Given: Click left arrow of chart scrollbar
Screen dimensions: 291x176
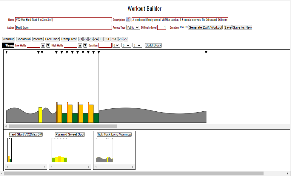Looking at the screenshot, I should pyautogui.click(x=7, y=127).
